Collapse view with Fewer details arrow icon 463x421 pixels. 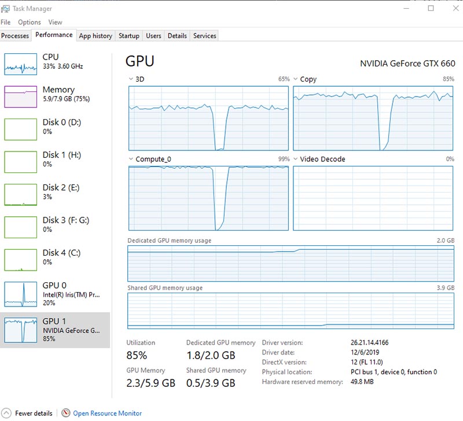pyautogui.click(x=6, y=413)
